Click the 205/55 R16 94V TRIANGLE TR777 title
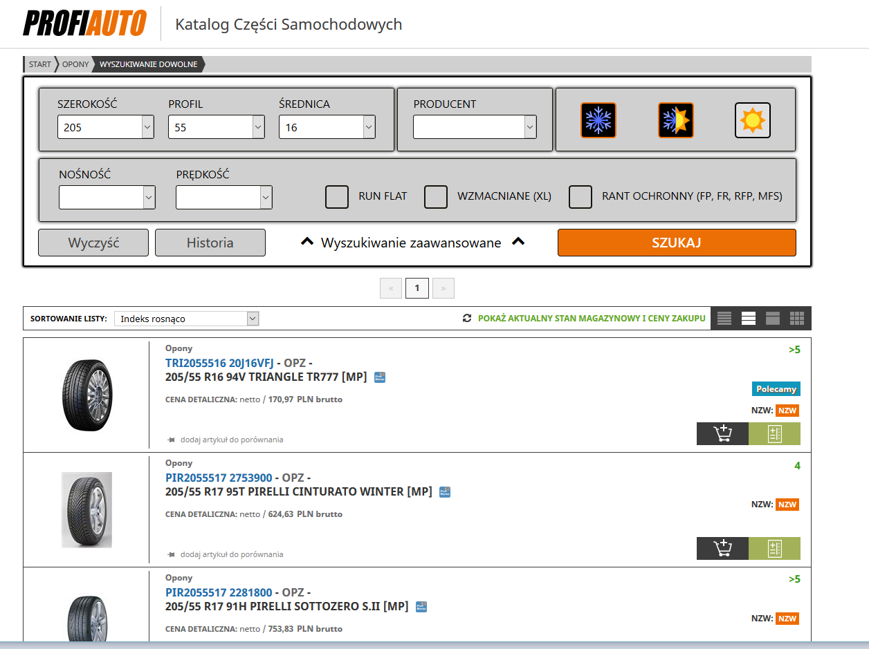The width and height of the screenshot is (869, 649). (266, 377)
